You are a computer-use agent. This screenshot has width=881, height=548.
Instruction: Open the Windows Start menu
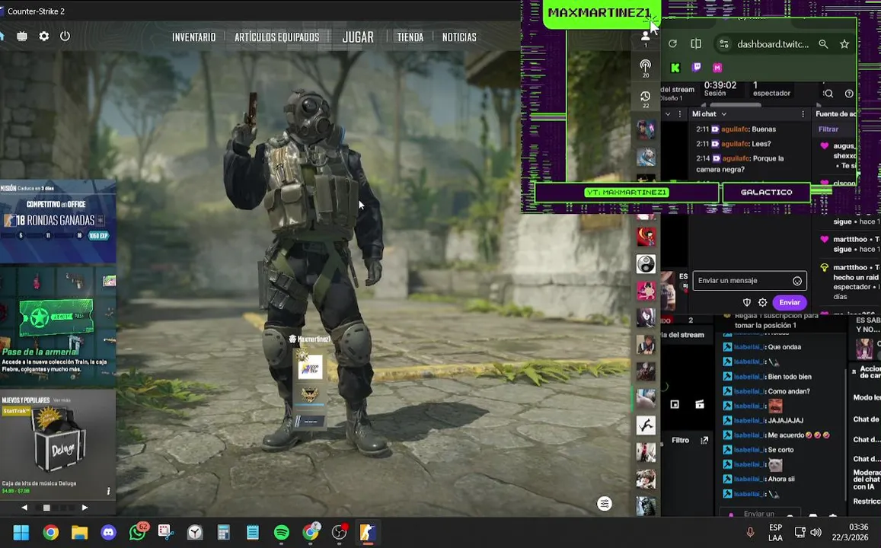coord(21,532)
